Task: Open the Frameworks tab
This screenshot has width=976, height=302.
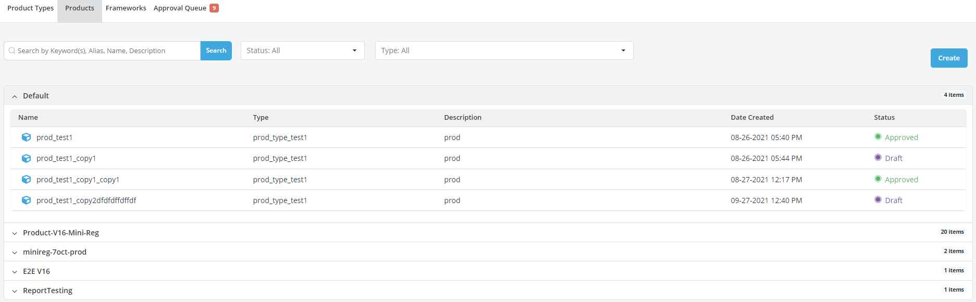Action: pos(126,8)
